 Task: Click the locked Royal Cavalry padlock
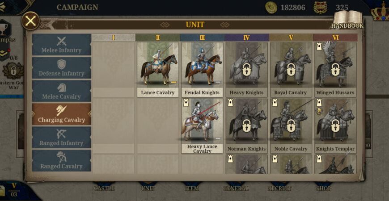[291, 69]
